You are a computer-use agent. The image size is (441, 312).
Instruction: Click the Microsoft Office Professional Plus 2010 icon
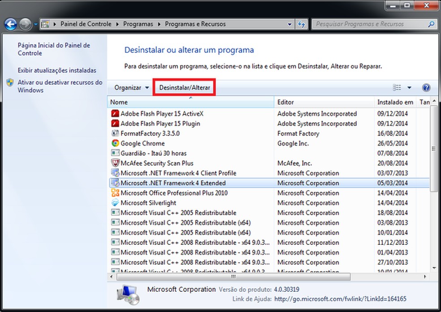[x=115, y=193]
